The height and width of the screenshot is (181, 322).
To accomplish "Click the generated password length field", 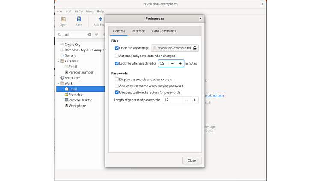I will pyautogui.click(x=172, y=100).
